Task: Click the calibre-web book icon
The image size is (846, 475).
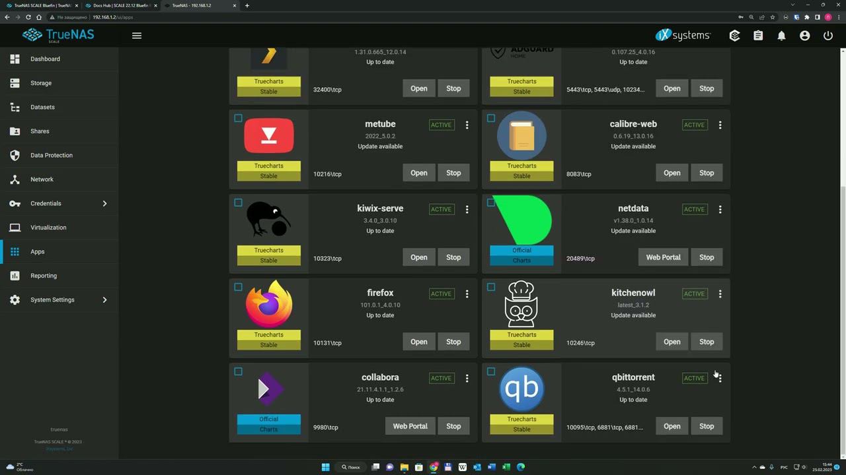Action: click(x=521, y=135)
